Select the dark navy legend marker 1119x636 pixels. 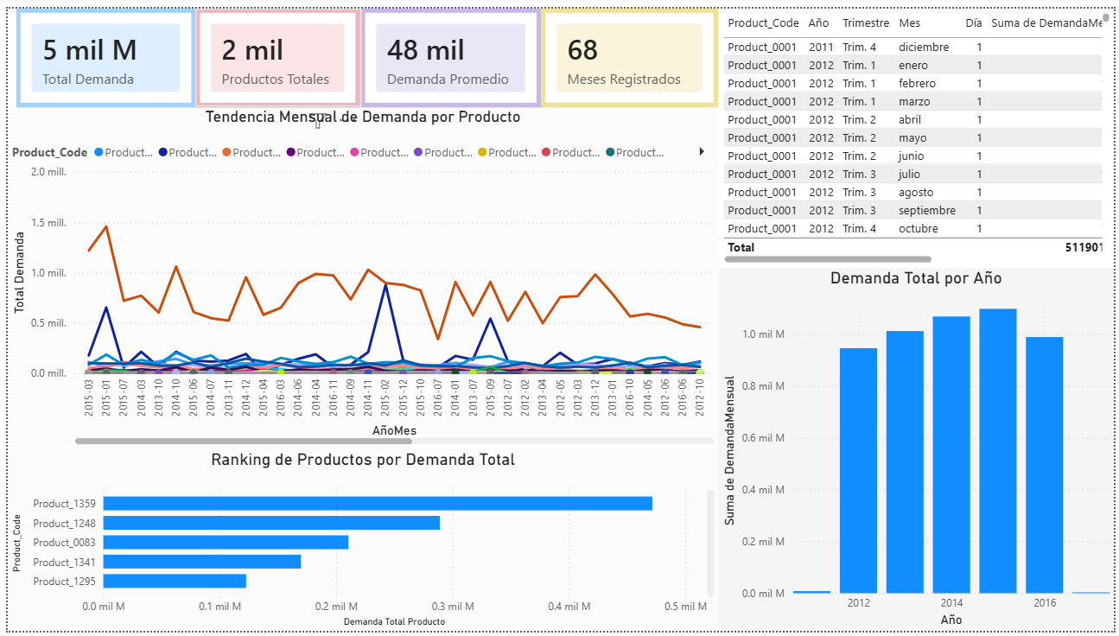point(162,152)
